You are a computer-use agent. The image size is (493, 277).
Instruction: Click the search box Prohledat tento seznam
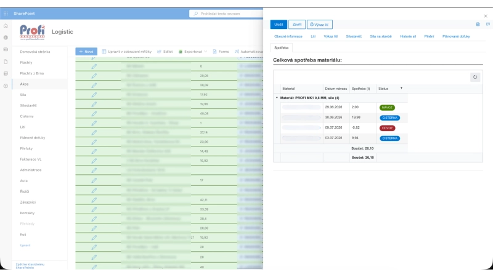pos(226,14)
